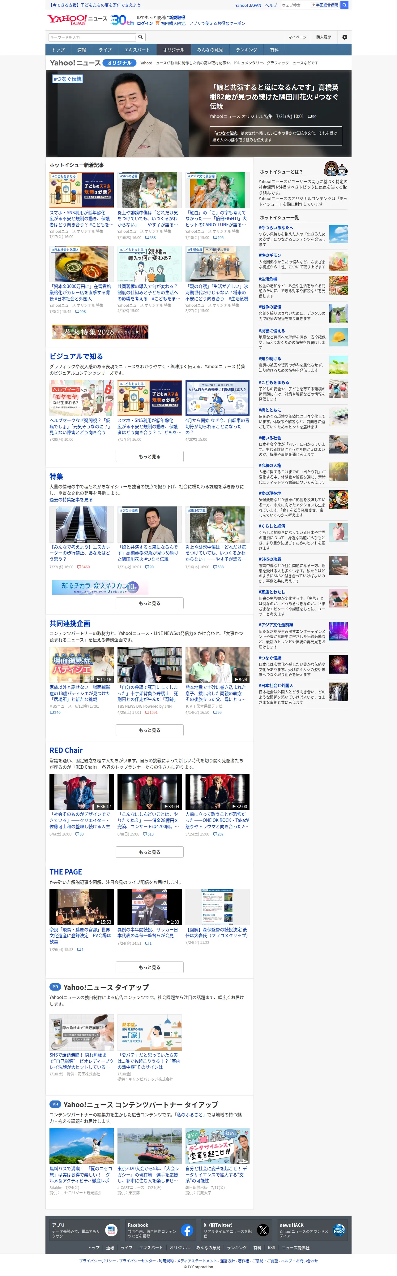Click the キーワードを入力 search field
Viewport: 397px width, 1276px height.
point(92,37)
